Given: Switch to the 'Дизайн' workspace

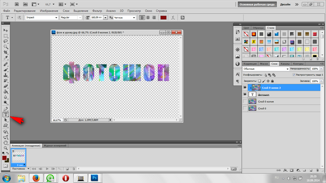Looking at the screenshot, I should (x=285, y=5).
